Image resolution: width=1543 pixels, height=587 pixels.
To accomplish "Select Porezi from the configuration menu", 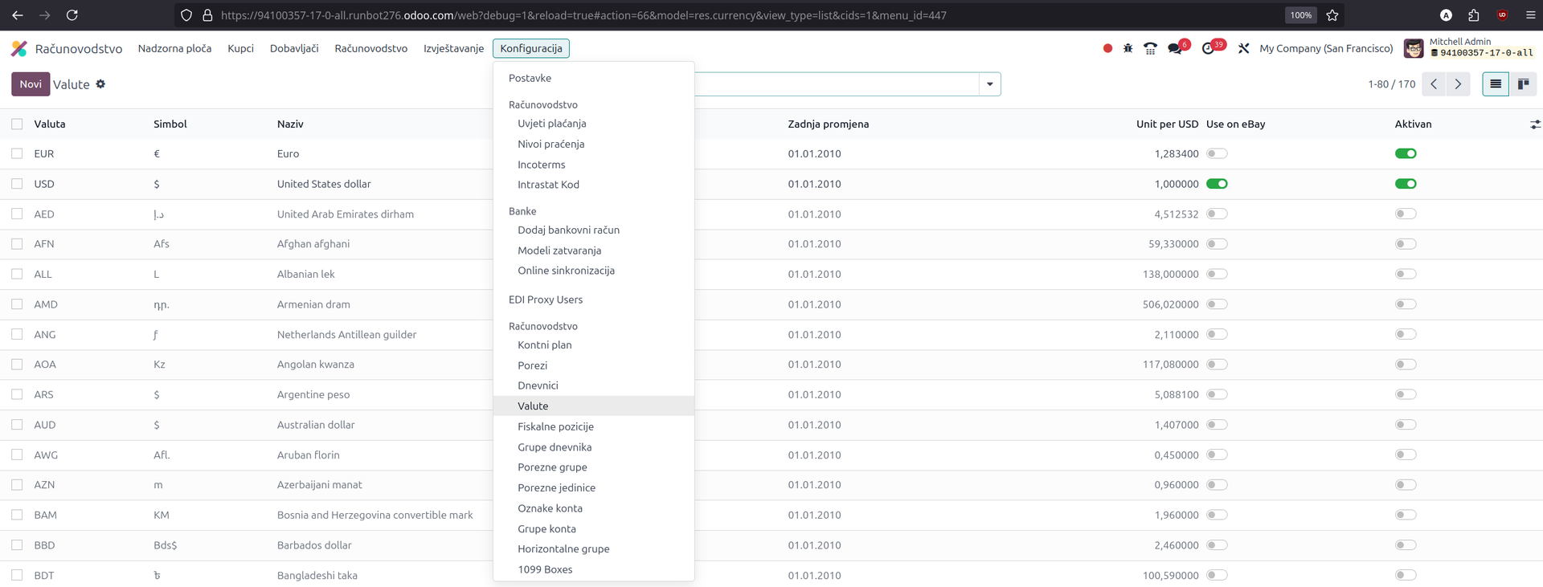I will [532, 365].
